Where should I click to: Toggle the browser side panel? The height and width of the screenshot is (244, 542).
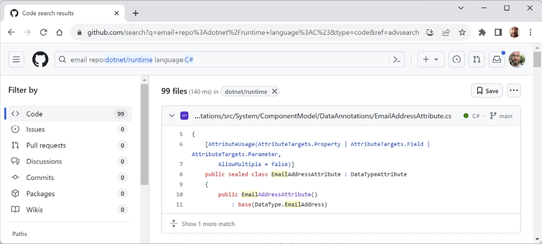click(498, 33)
